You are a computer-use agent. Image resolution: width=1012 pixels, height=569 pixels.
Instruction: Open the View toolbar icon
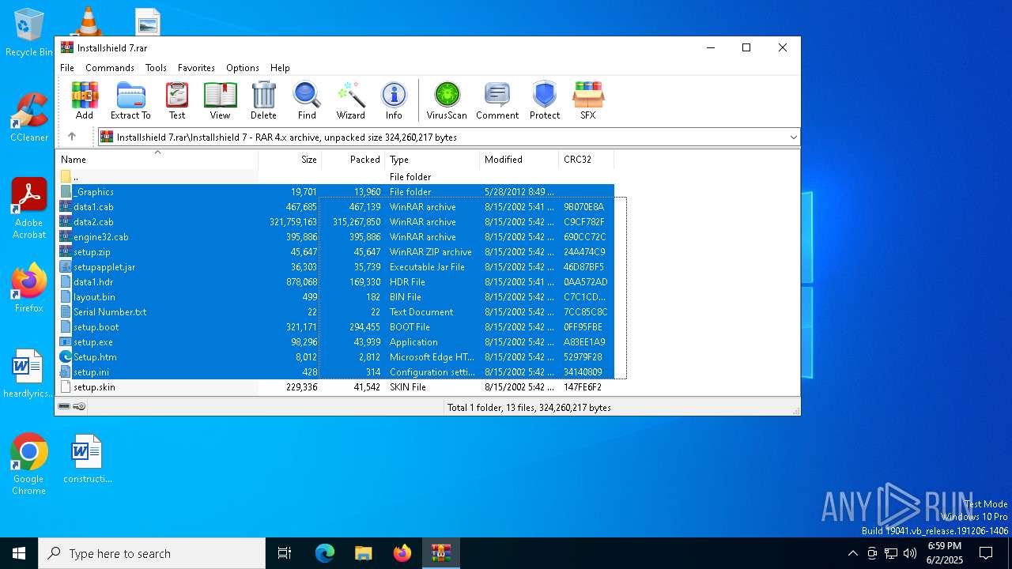(x=220, y=100)
